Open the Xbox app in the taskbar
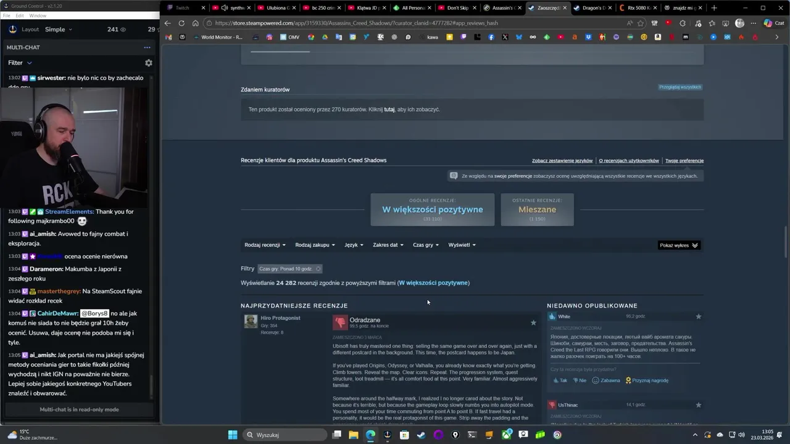Viewport: 790px width, 444px height. (x=506, y=435)
